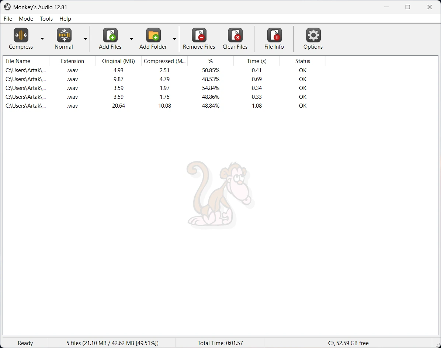Select the file row with 4.93 MB original size
Image resolution: width=441 pixels, height=348 pixels.
pos(164,70)
